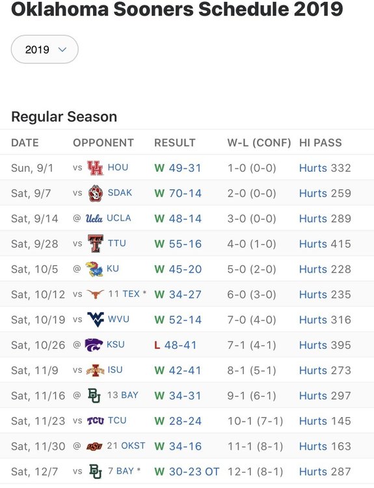This screenshot has height=488, width=374.
Task: Open the 2019 season year dropdown
Action: pyautogui.click(x=44, y=49)
